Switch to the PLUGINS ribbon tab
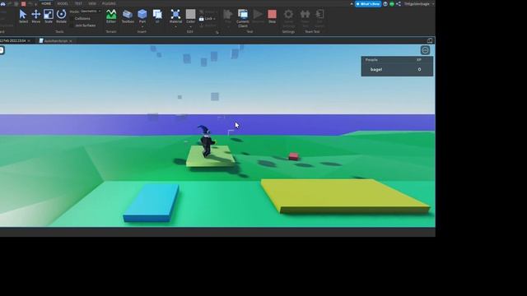 (109, 3)
